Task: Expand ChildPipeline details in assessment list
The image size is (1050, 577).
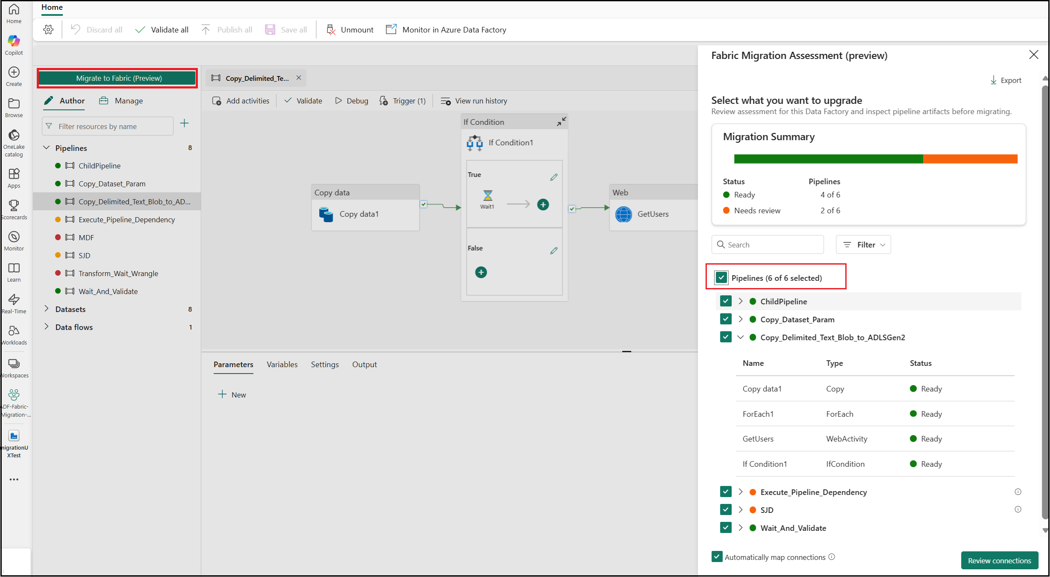Action: (x=741, y=301)
